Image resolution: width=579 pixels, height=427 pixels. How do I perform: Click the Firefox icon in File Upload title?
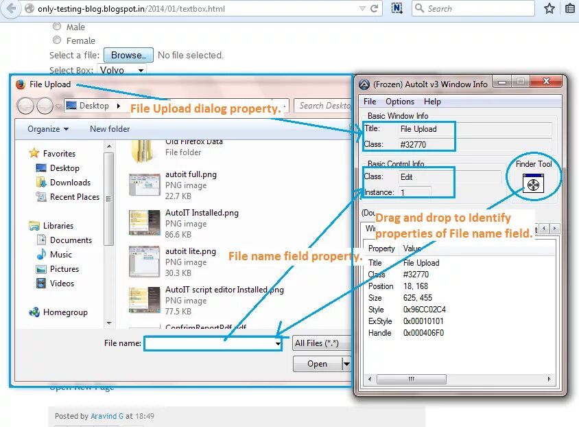click(21, 84)
